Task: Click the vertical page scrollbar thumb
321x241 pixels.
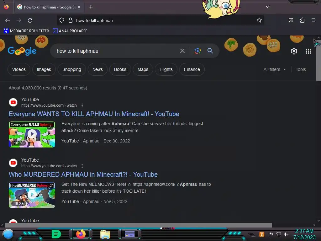Action: 318,61
